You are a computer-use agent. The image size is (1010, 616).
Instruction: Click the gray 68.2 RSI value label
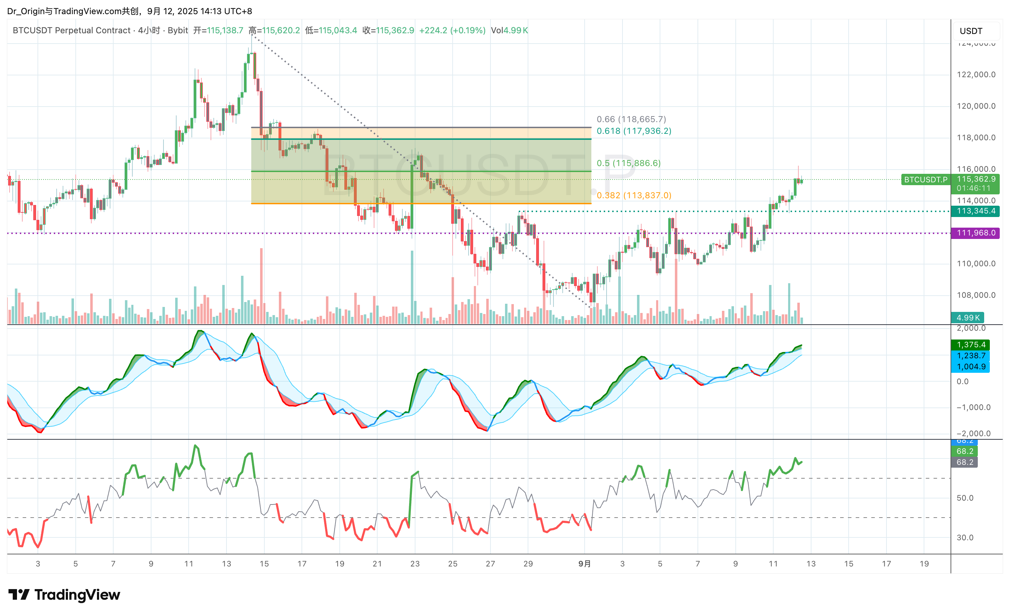pyautogui.click(x=964, y=462)
